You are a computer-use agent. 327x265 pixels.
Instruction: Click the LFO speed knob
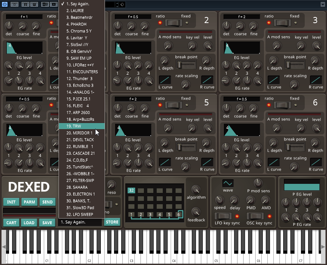(219, 200)
